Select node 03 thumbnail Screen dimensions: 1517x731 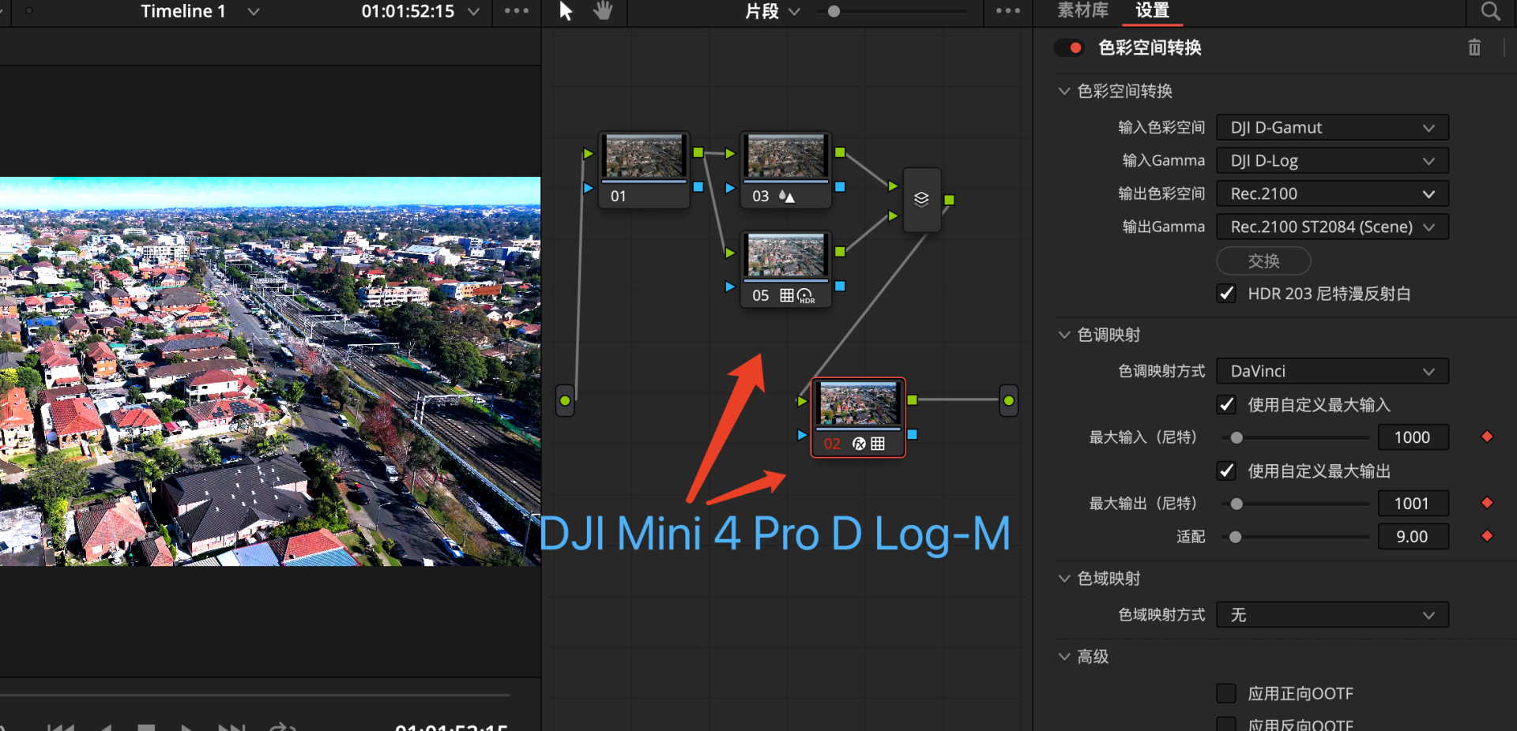tap(786, 156)
